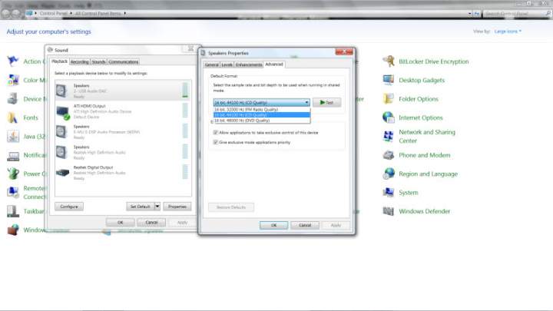Click Set Default in the Sound dialog

click(141, 207)
